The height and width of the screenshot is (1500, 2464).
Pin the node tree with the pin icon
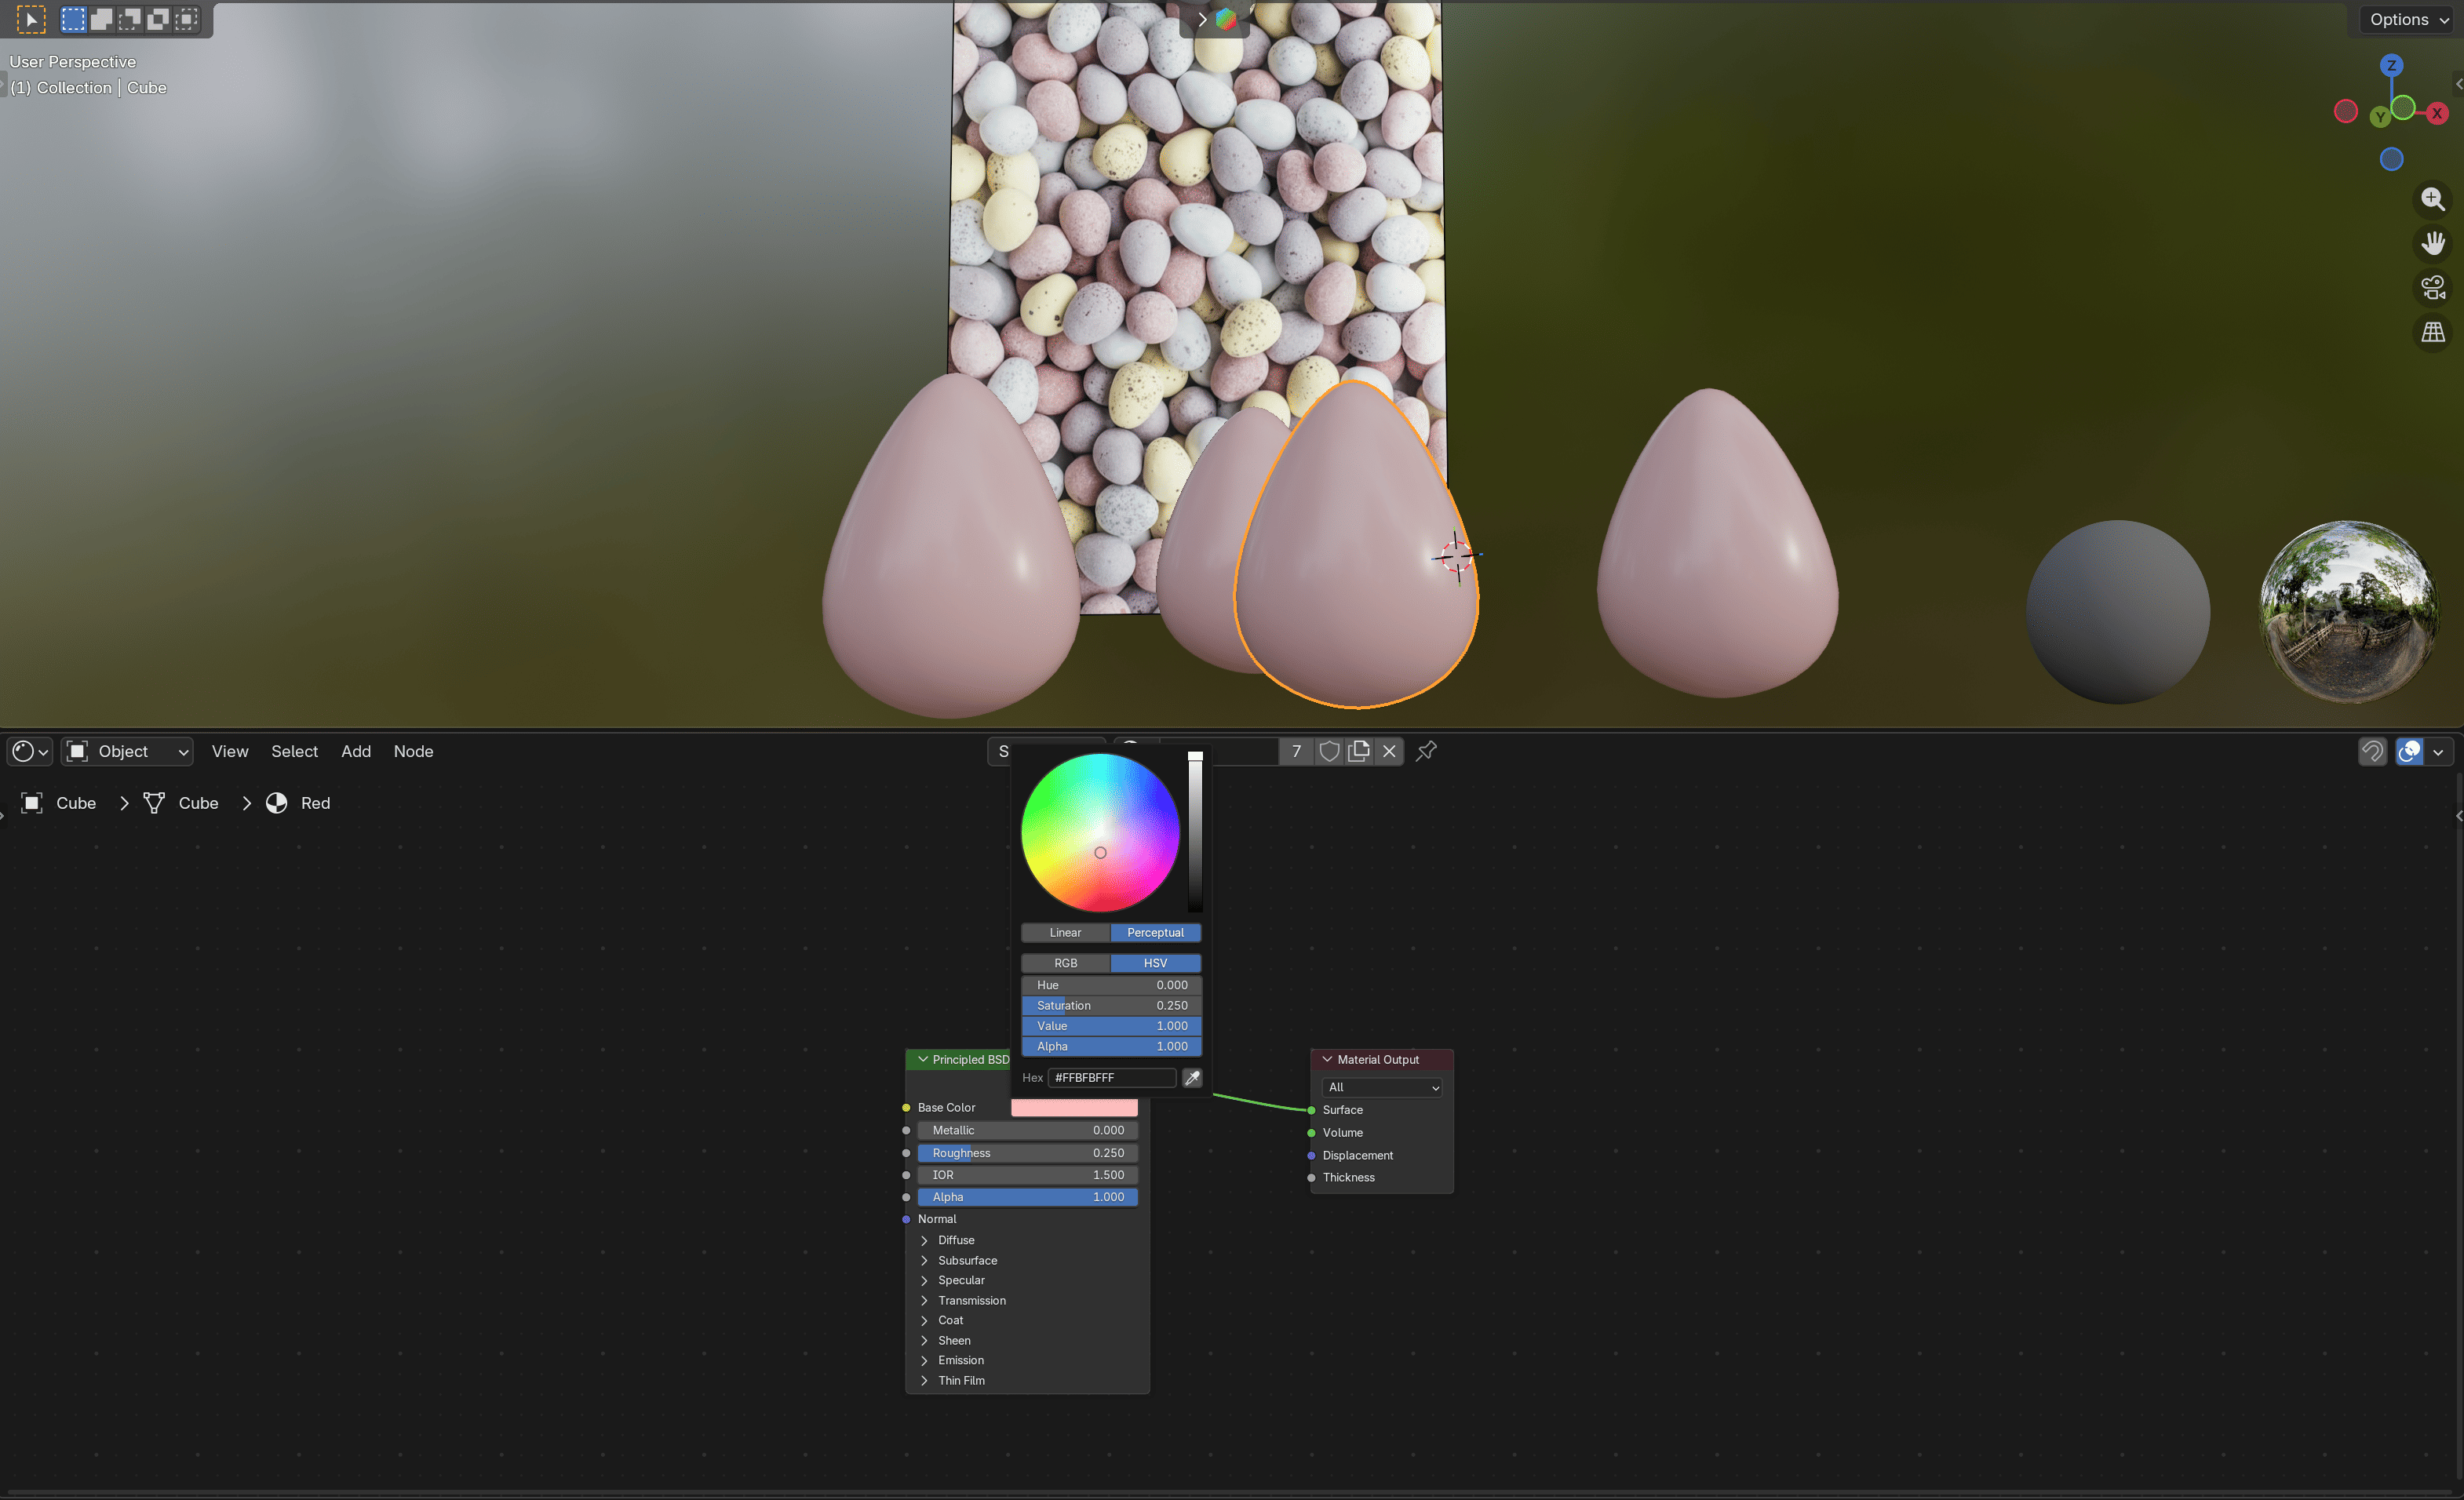point(1426,751)
